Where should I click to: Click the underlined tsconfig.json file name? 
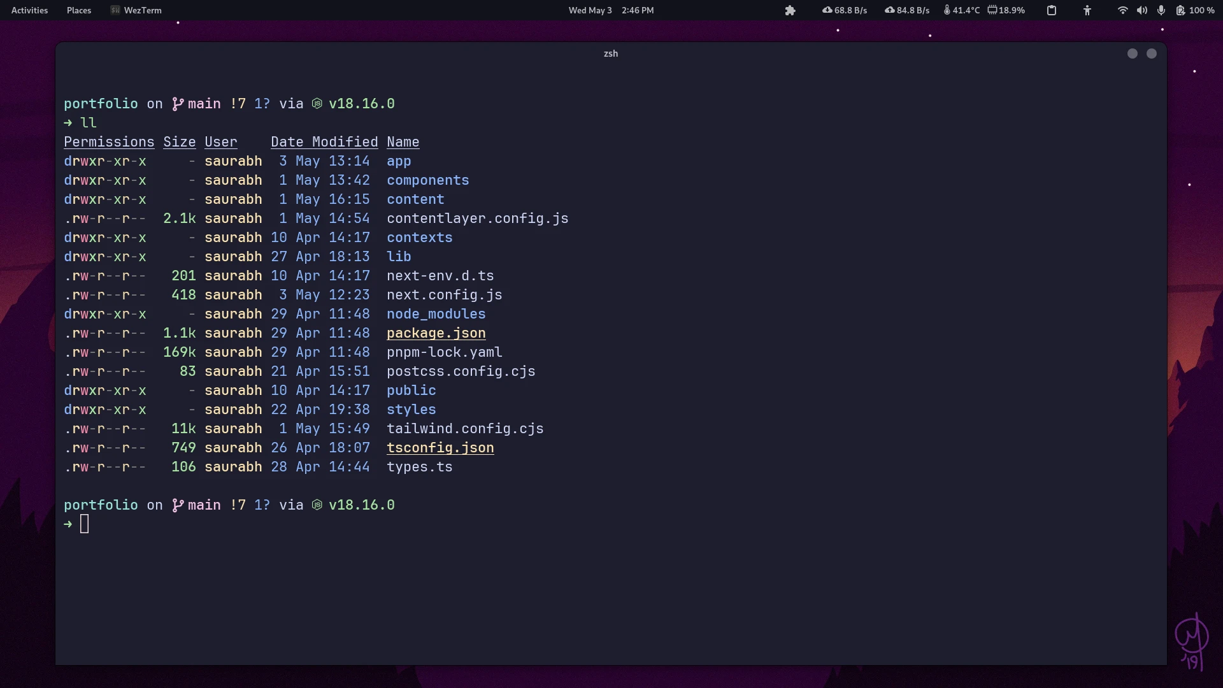(x=440, y=448)
